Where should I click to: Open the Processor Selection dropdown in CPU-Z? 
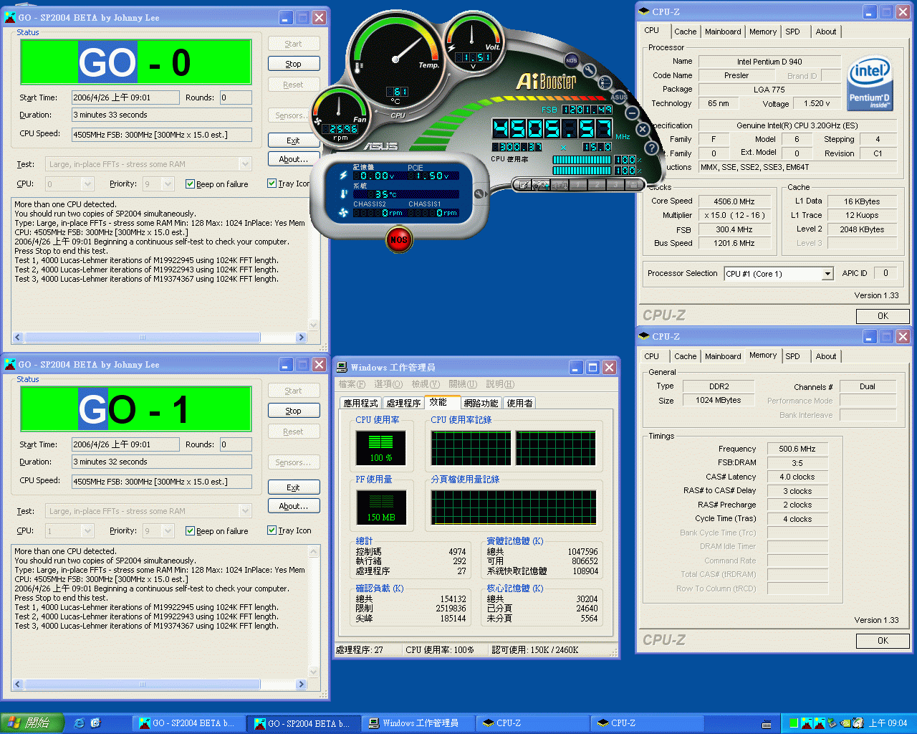click(x=827, y=274)
